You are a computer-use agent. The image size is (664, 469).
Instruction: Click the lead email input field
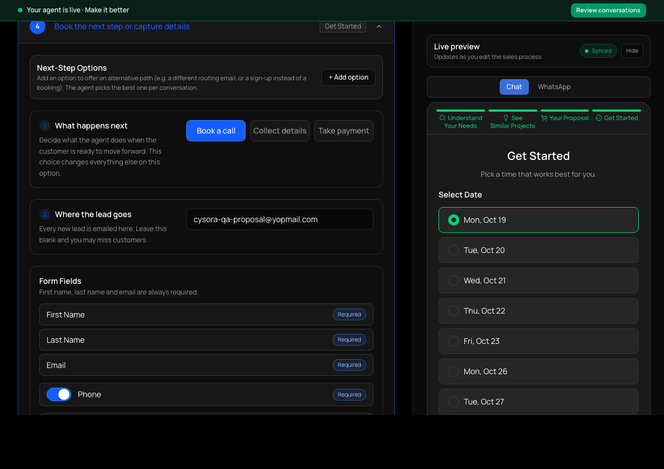279,219
